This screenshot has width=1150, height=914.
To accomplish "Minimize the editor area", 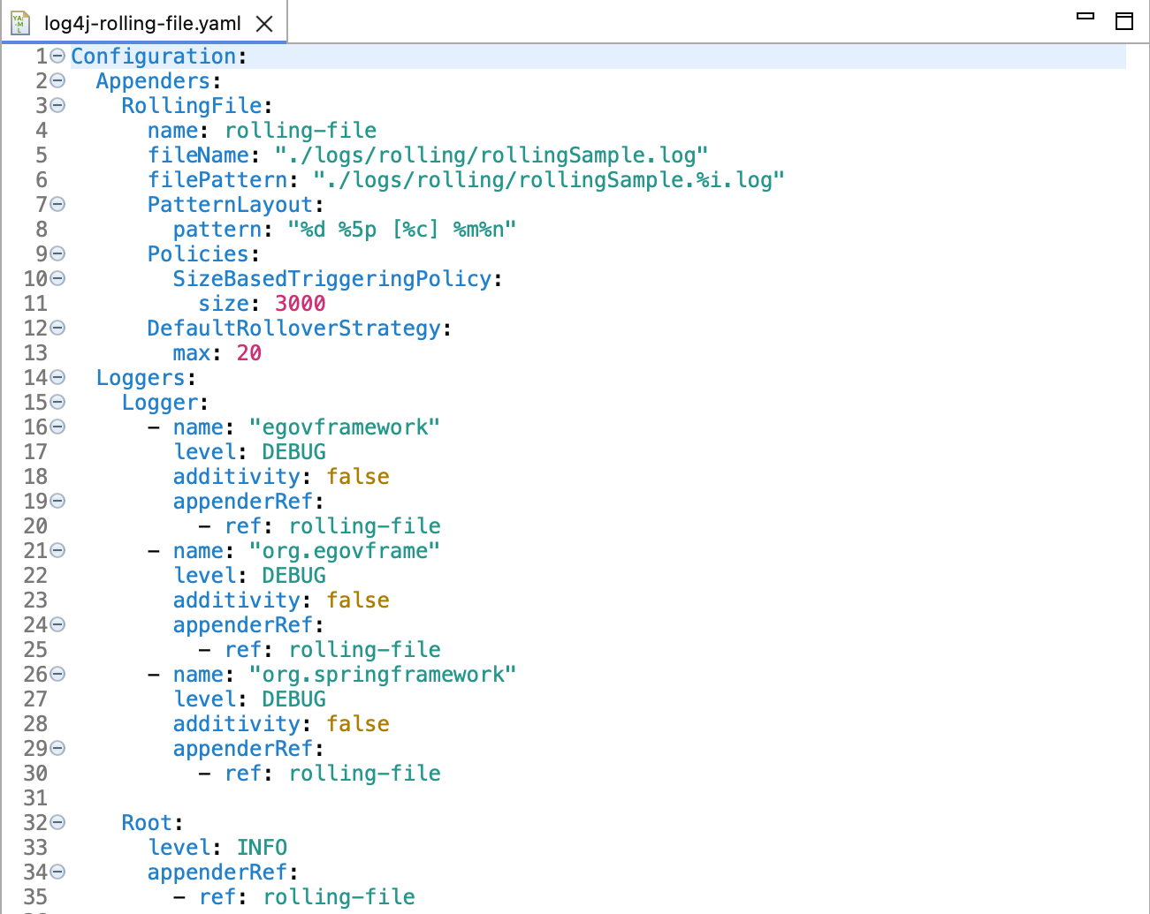I will pyautogui.click(x=1085, y=16).
